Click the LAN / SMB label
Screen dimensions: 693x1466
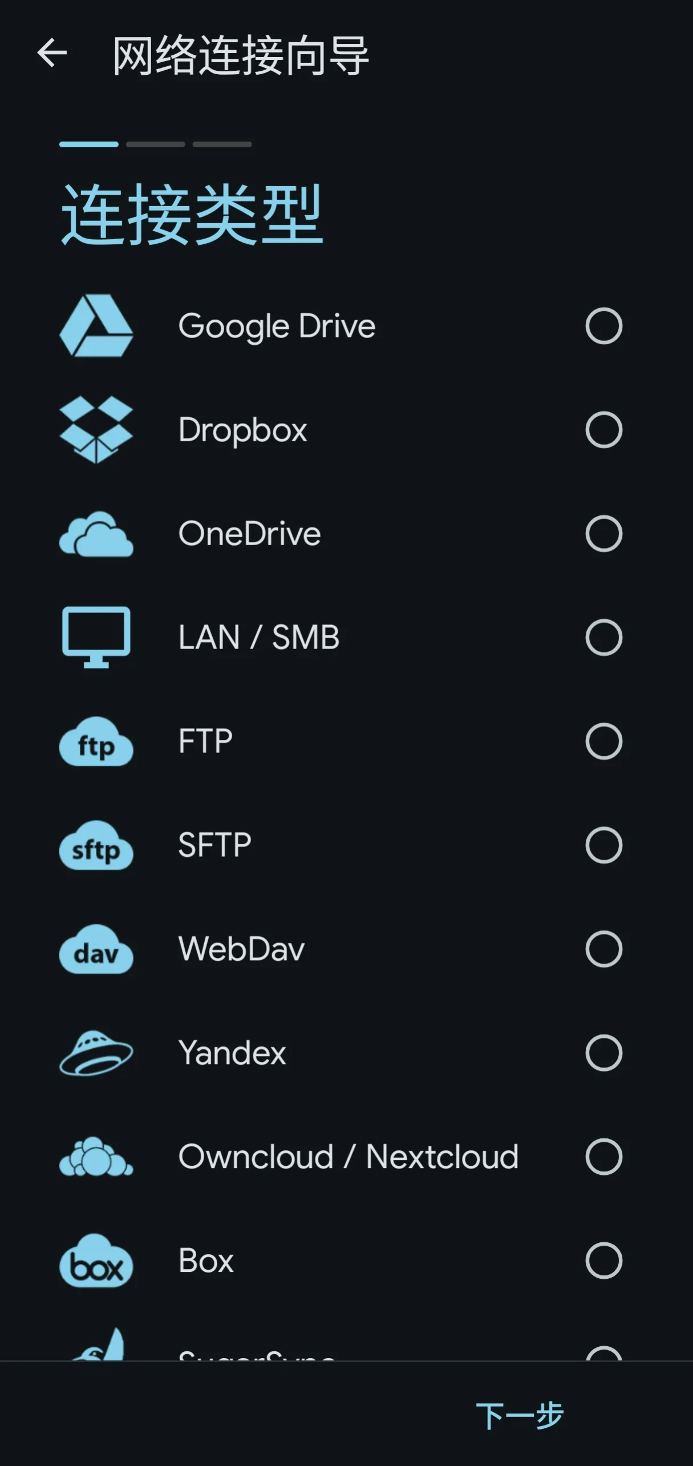tap(259, 637)
